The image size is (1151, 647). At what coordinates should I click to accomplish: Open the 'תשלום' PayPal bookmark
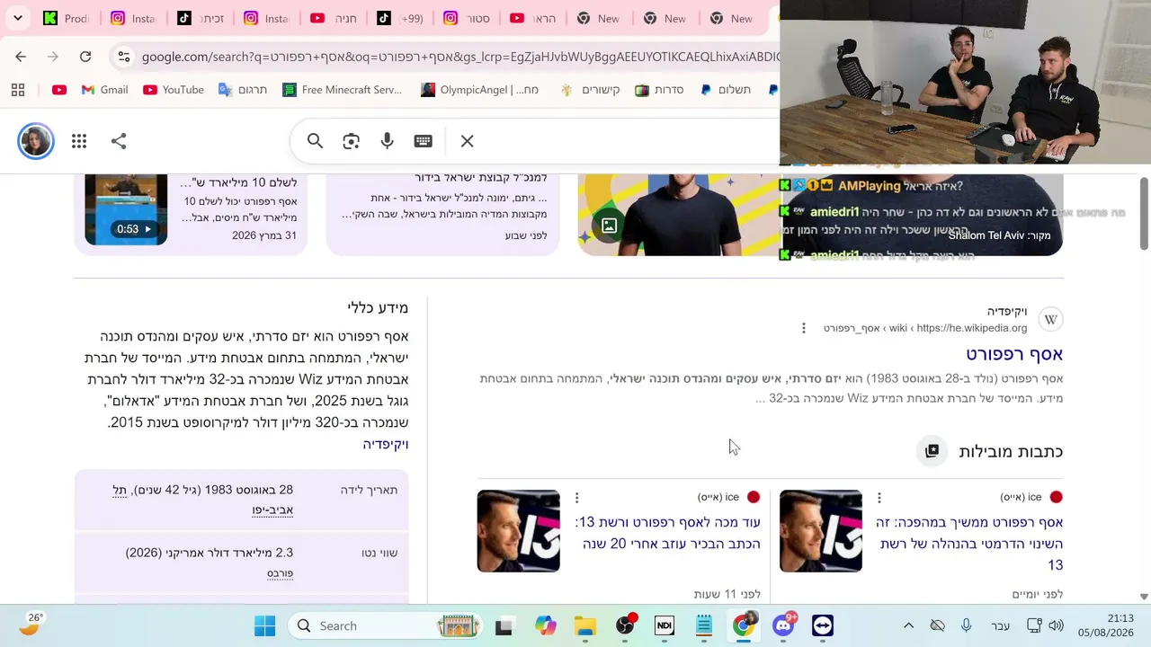tap(726, 90)
